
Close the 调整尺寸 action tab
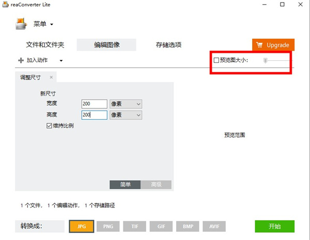coord(51,77)
